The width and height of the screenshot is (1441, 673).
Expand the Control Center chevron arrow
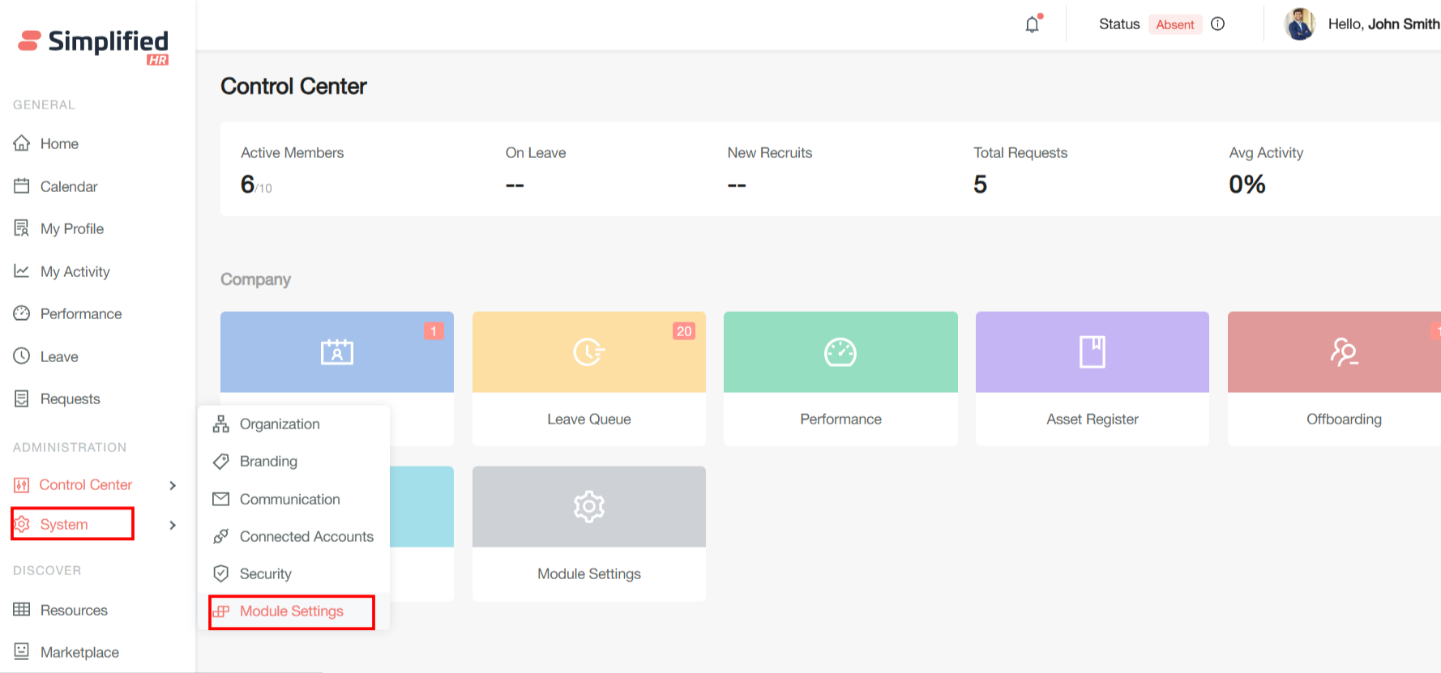tap(173, 485)
